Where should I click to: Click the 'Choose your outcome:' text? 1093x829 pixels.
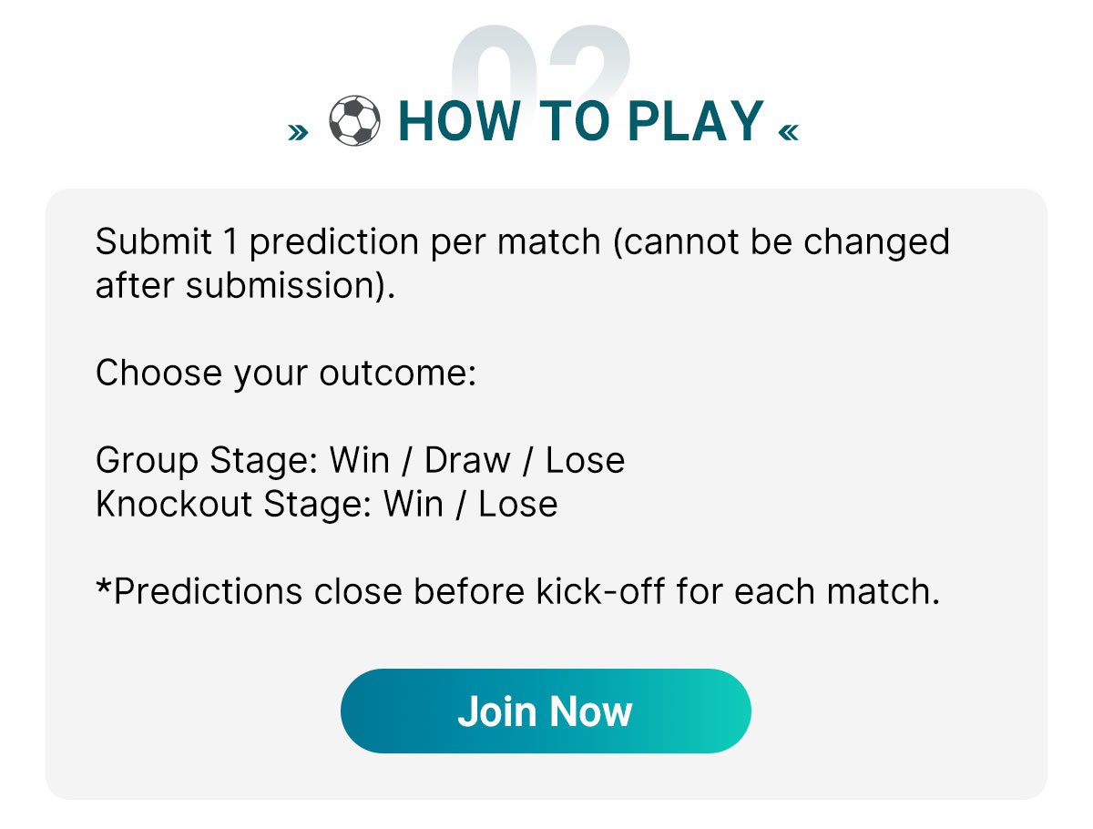pos(286,374)
